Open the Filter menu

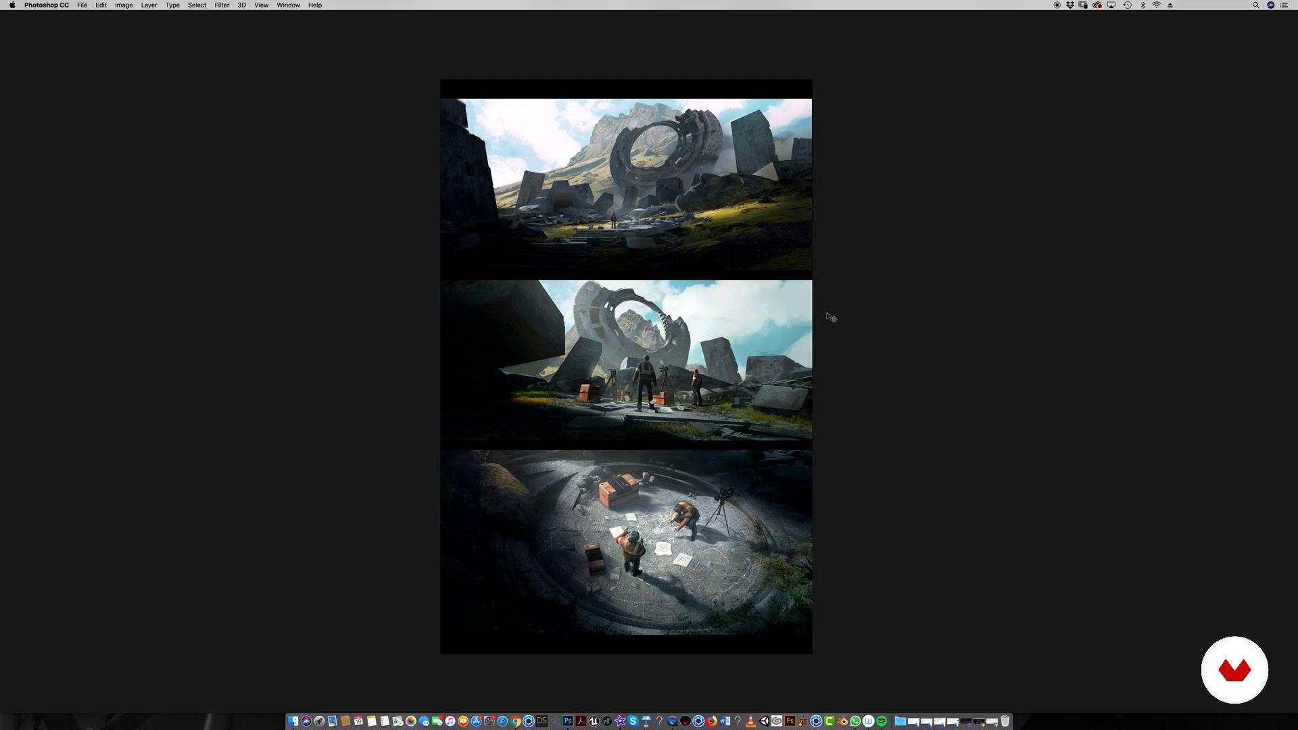pos(222,5)
